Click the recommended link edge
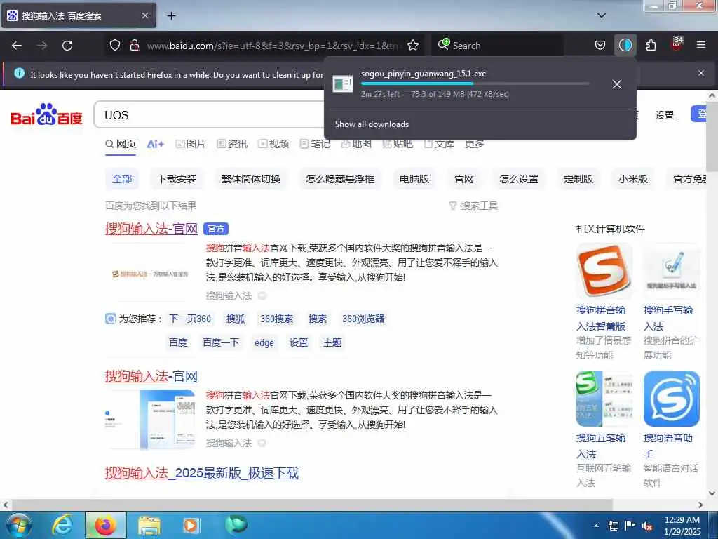This screenshot has height=539, width=718. point(264,342)
